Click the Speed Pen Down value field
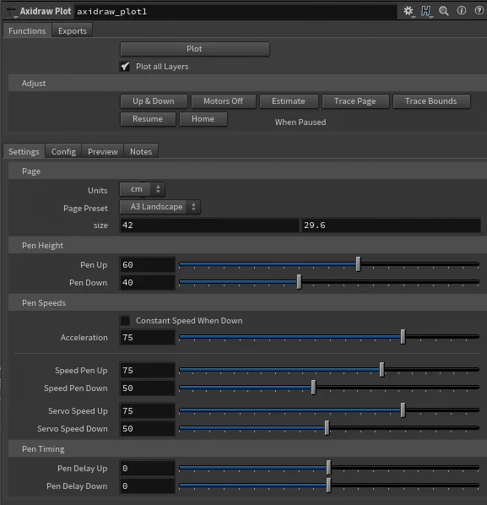487x505 pixels. [x=148, y=388]
